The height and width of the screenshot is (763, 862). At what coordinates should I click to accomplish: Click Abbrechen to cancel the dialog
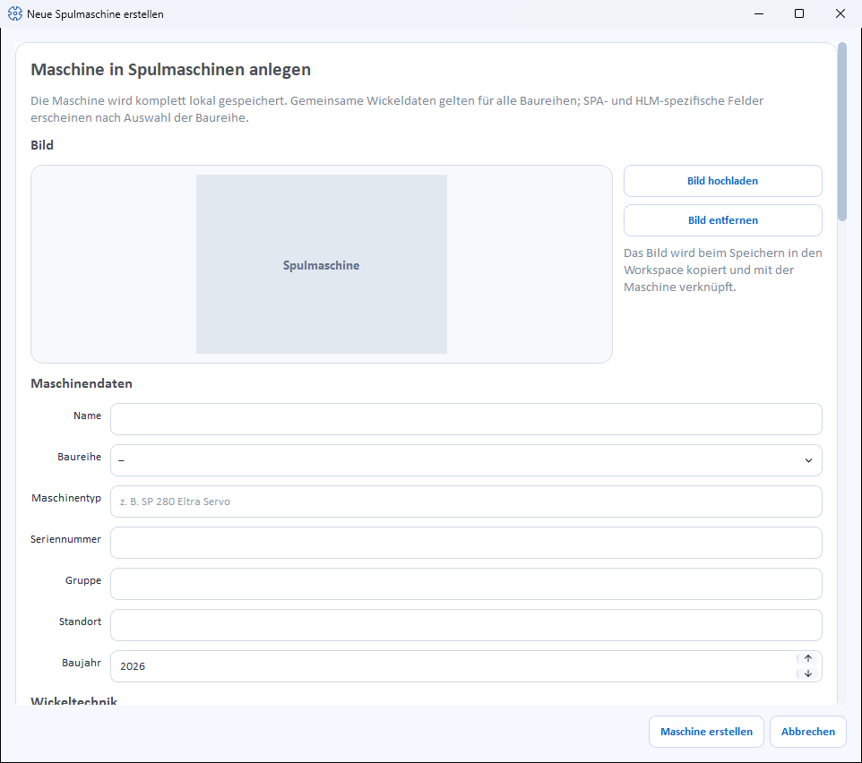tap(807, 732)
